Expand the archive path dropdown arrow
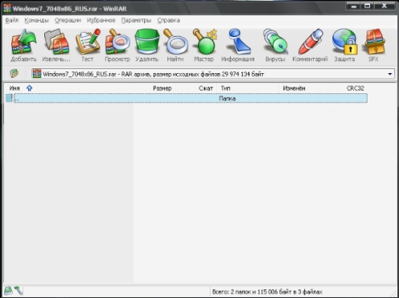The width and height of the screenshot is (399, 298). (390, 74)
